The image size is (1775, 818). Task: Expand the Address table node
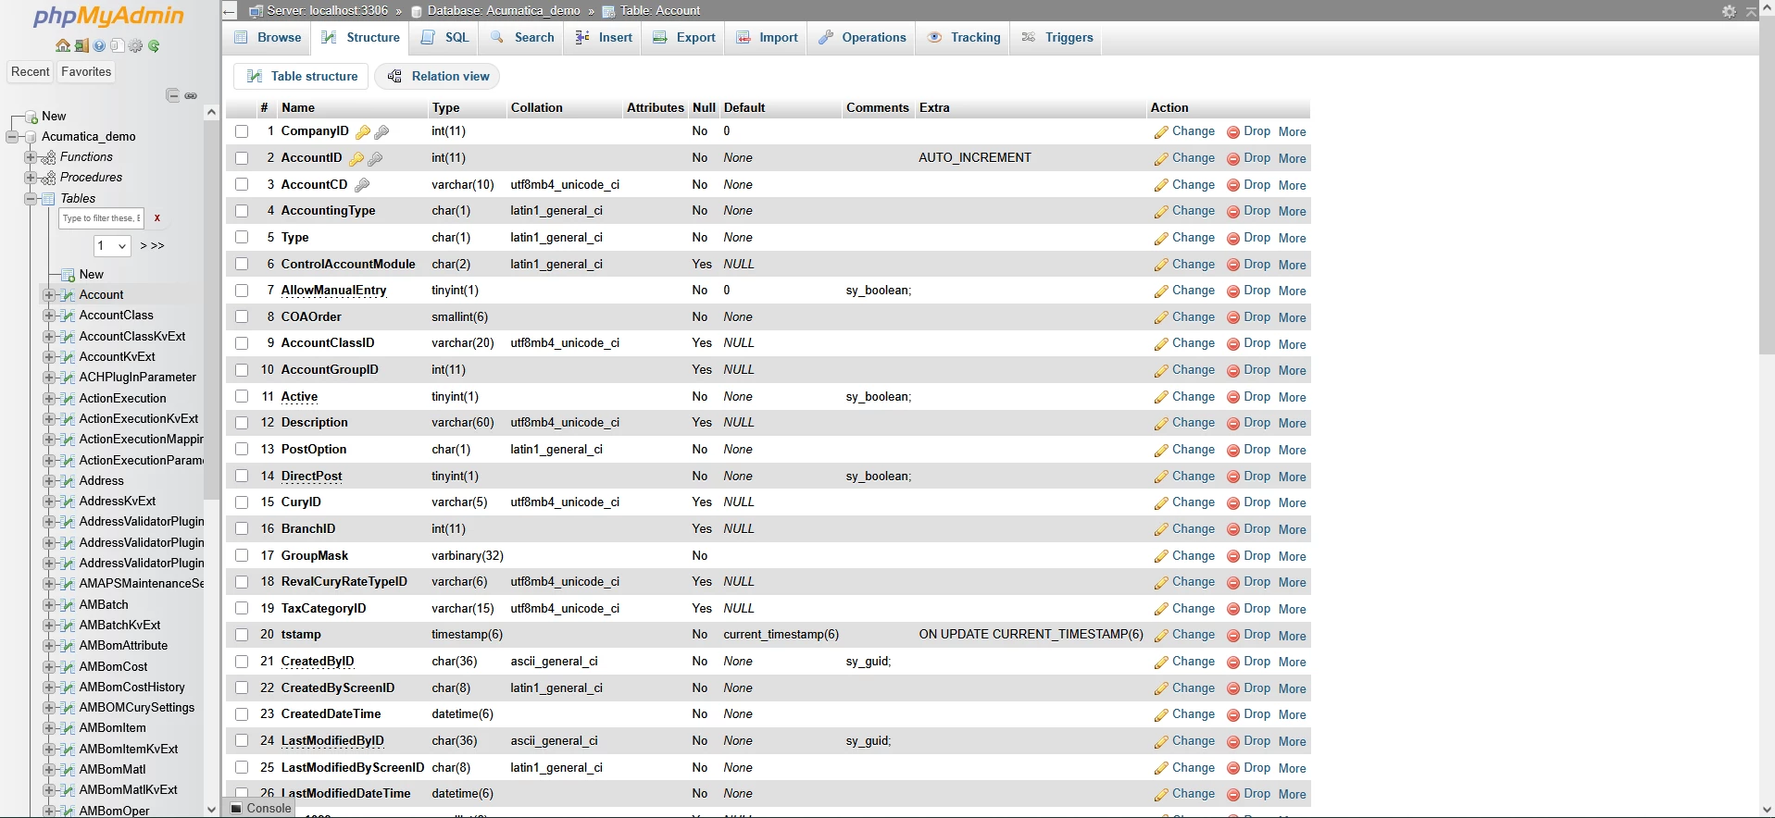(x=49, y=481)
